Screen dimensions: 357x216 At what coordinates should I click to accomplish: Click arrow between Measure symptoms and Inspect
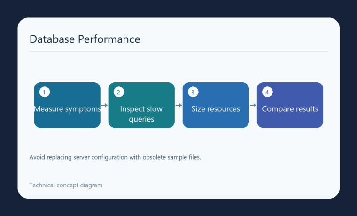104,105
